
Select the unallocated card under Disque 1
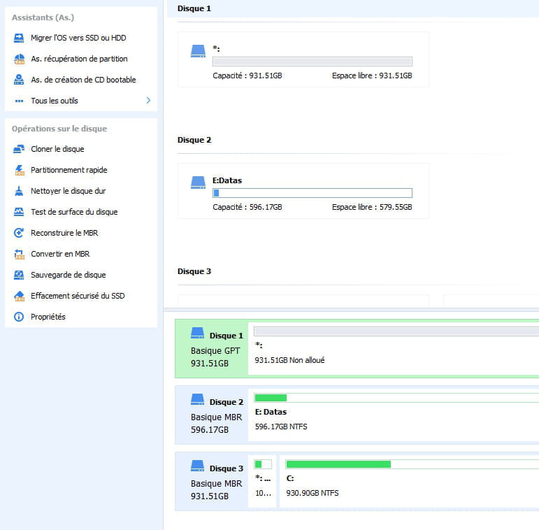(303, 59)
